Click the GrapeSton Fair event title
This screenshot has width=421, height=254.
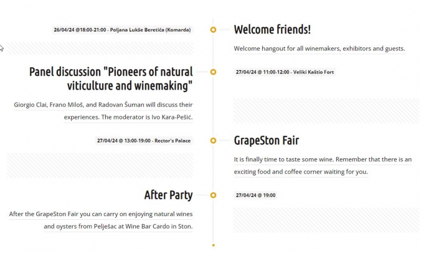coord(266,140)
